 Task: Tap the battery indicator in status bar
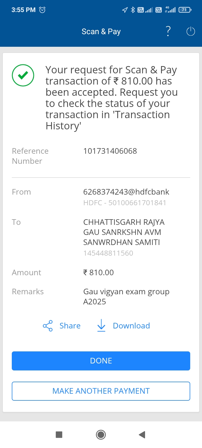point(185,10)
